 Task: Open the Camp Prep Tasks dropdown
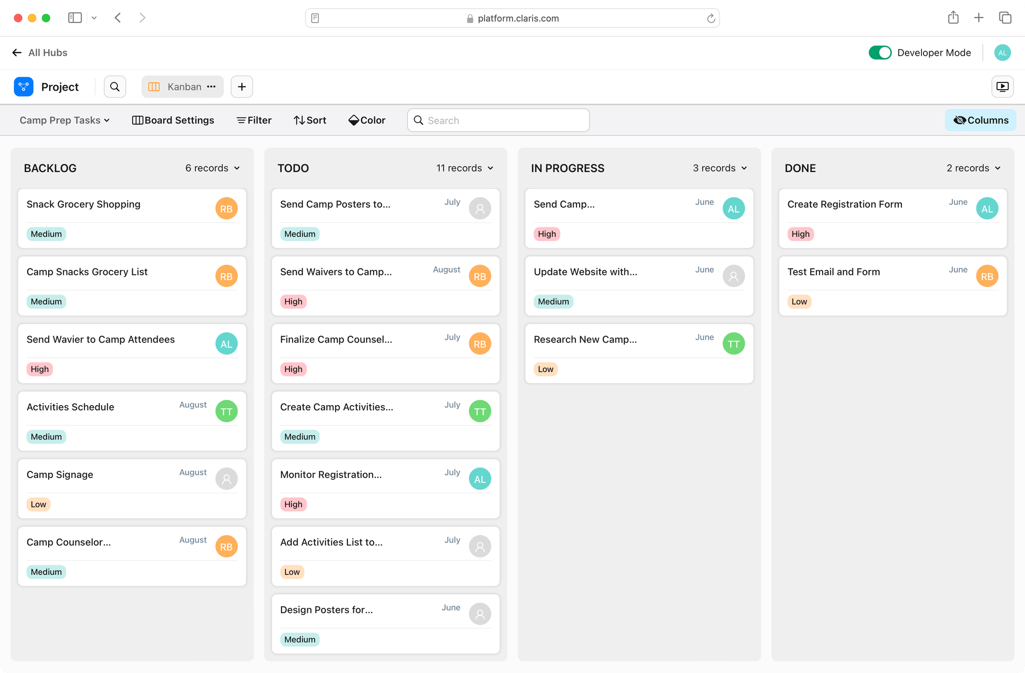pyautogui.click(x=64, y=120)
